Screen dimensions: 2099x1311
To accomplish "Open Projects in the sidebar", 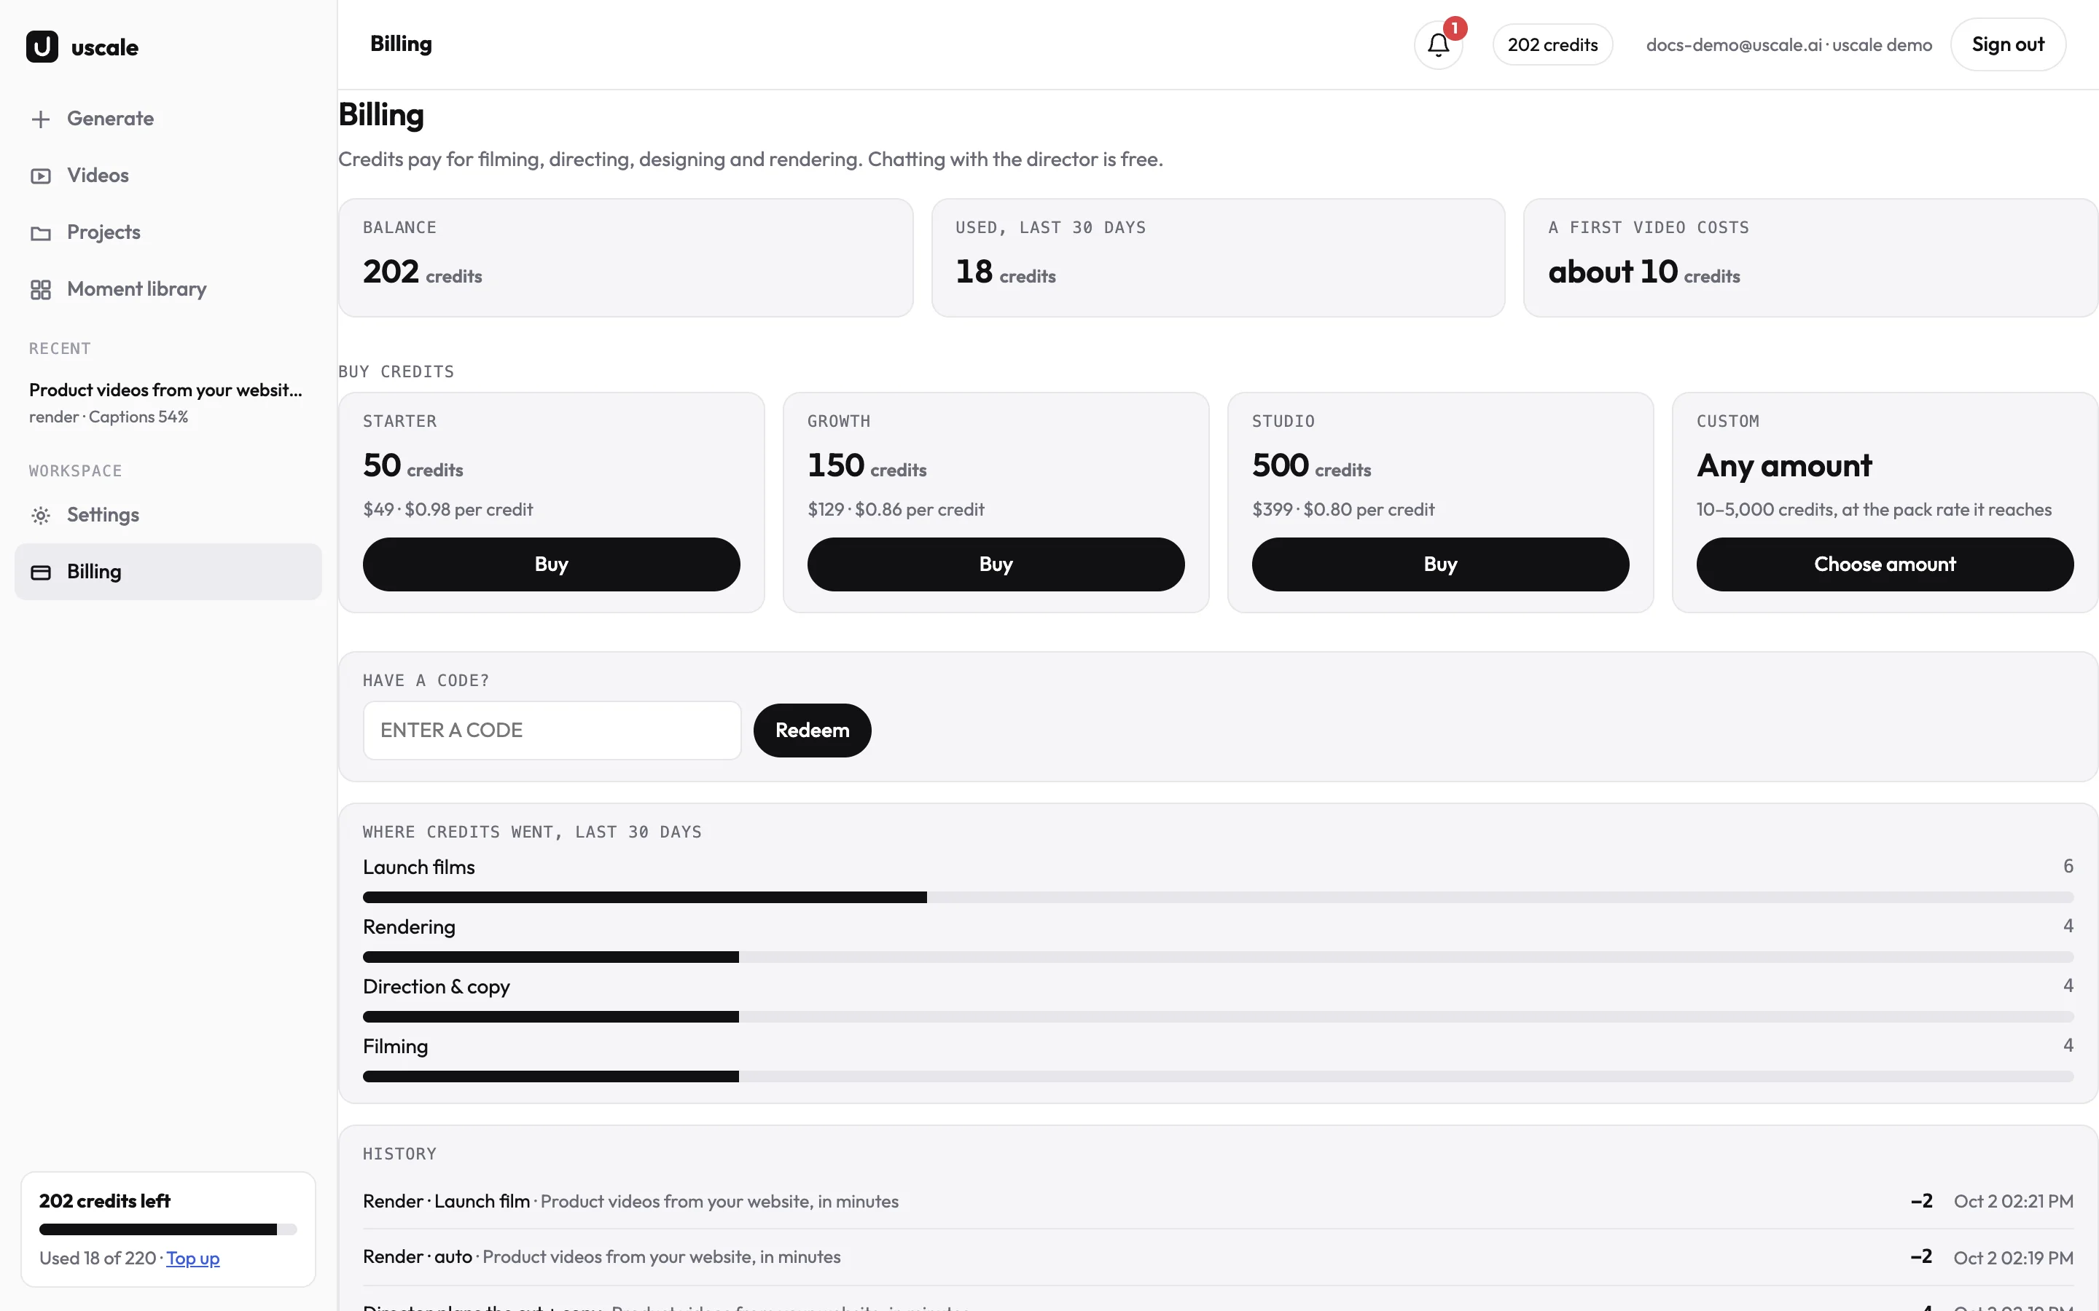I will pyautogui.click(x=168, y=232).
